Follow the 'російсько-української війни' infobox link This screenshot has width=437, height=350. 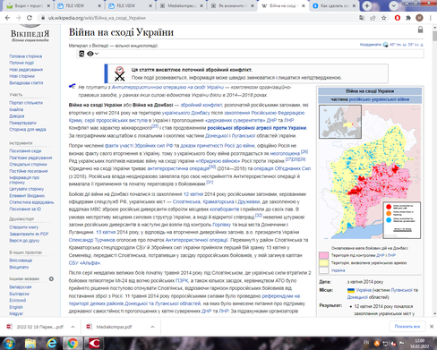(379, 99)
